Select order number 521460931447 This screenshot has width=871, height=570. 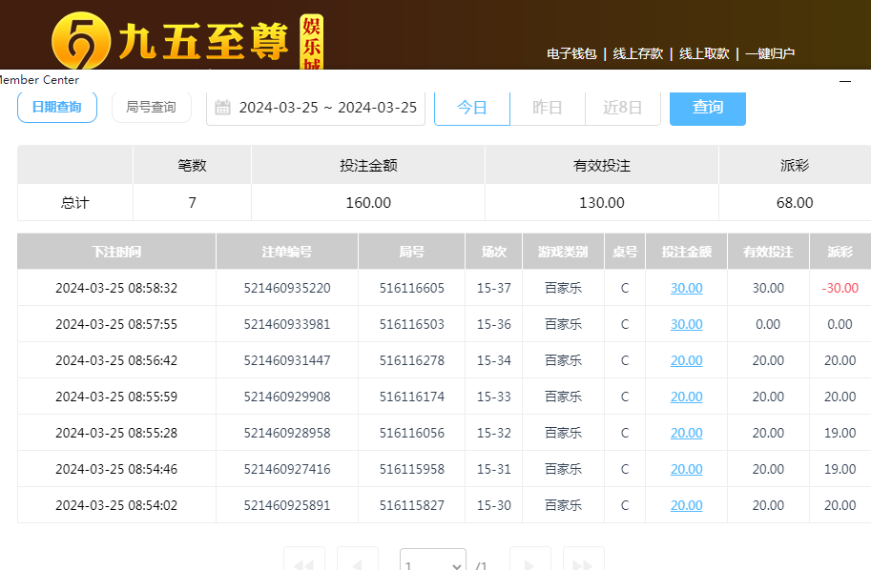click(x=287, y=360)
